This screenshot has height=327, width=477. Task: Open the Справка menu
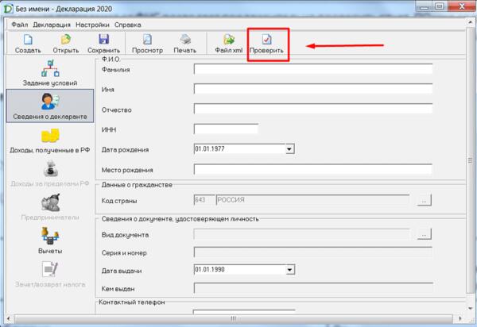[x=127, y=25]
